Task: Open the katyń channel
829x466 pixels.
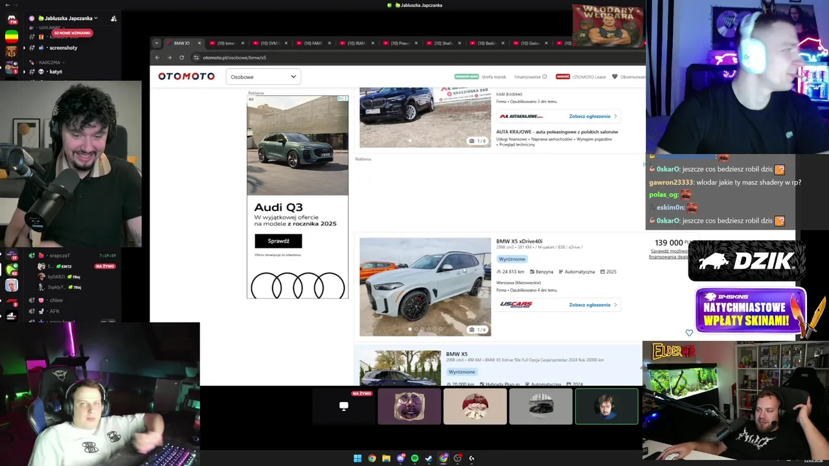Action: point(56,72)
